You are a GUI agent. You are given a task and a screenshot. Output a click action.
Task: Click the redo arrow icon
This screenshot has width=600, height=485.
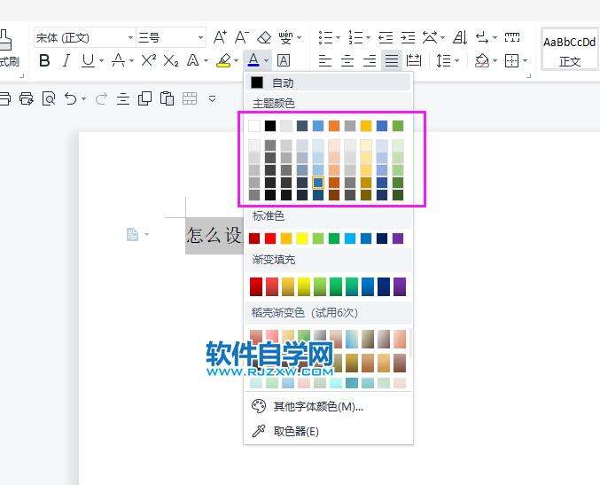pos(101,99)
